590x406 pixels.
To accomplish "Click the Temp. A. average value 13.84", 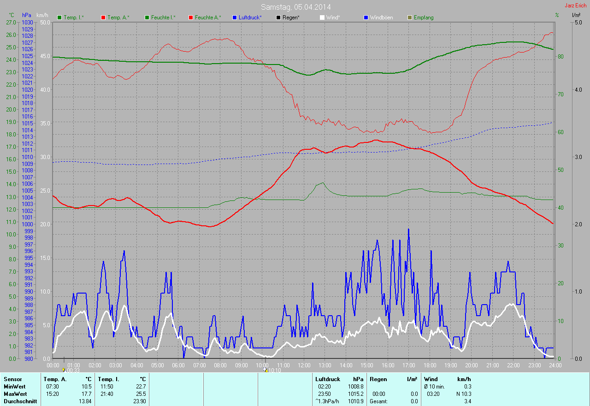I will (85, 401).
